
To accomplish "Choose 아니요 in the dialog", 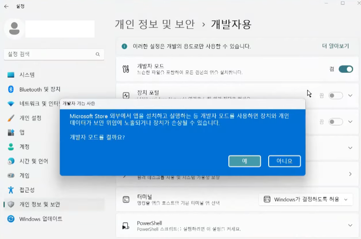I will [284, 161].
